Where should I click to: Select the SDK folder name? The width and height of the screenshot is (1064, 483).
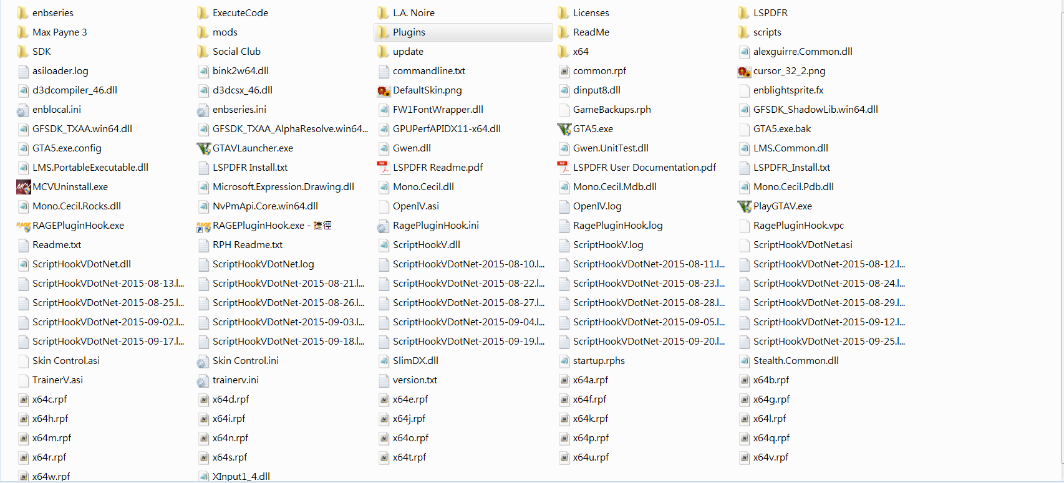pos(42,52)
